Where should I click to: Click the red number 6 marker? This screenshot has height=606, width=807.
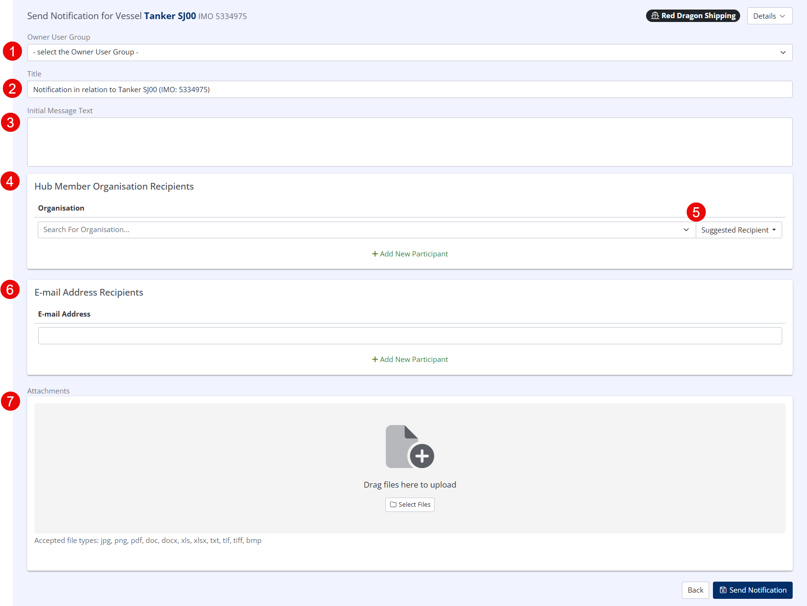pyautogui.click(x=10, y=290)
